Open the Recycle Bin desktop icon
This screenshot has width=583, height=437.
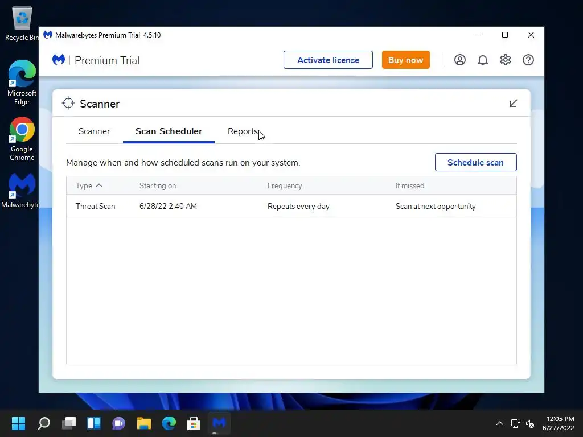[x=22, y=23]
